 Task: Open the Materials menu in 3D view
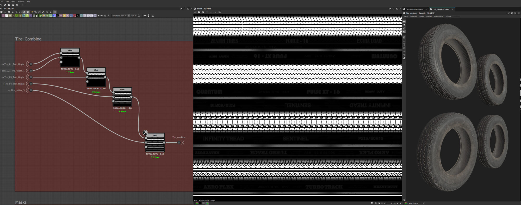(x=414, y=16)
